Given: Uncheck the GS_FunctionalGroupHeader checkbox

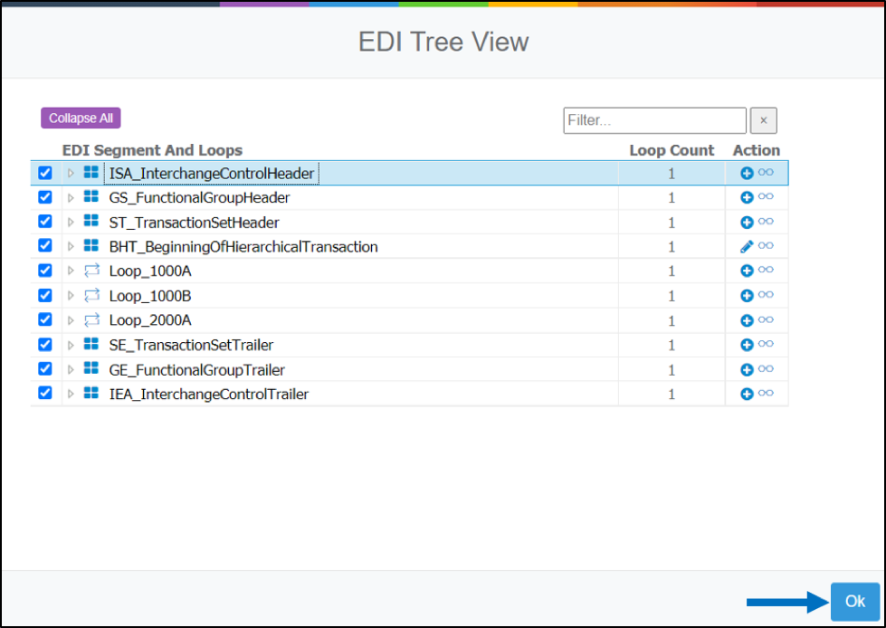Looking at the screenshot, I should tap(45, 197).
